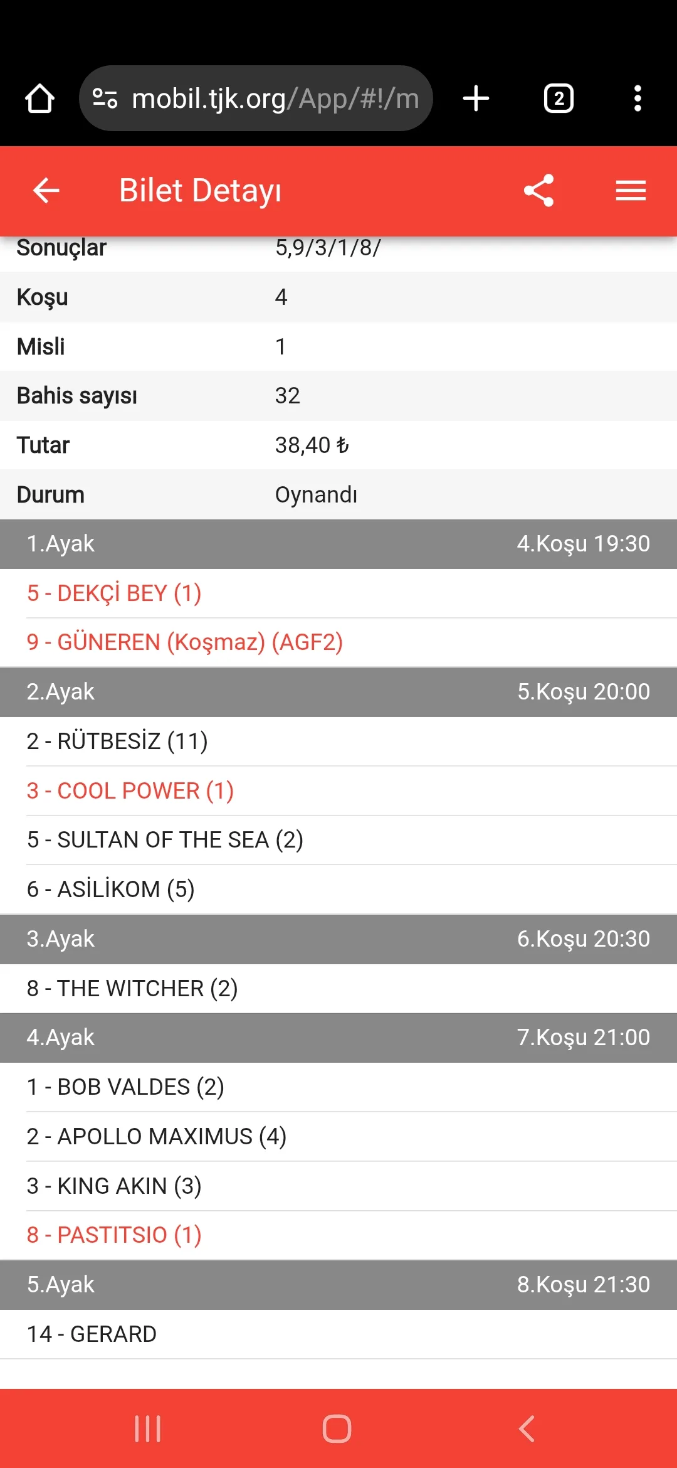Tap Android recent apps button
677x1468 pixels.
tap(148, 1428)
